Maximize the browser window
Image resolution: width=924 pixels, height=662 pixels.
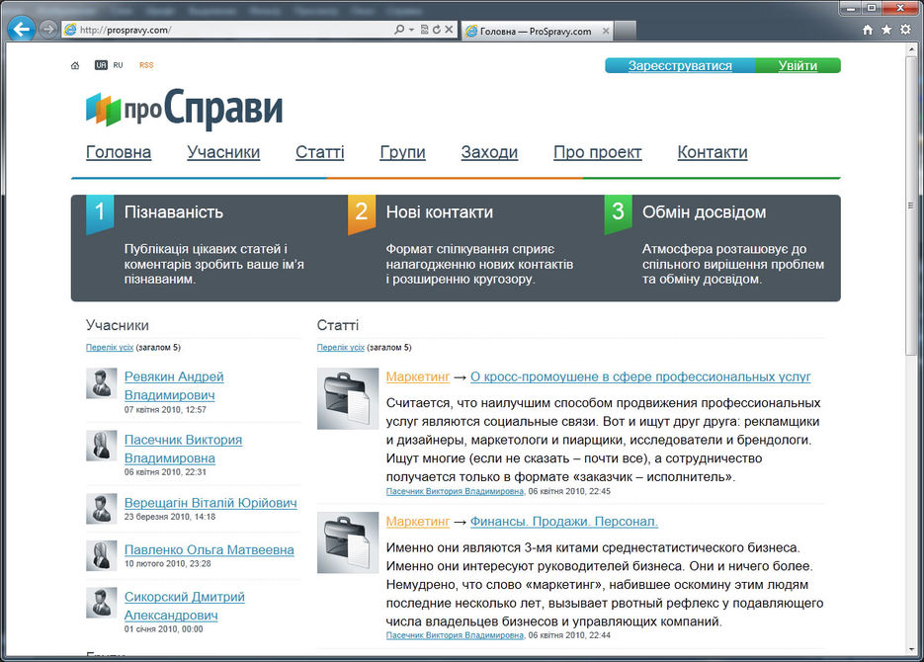(x=872, y=8)
